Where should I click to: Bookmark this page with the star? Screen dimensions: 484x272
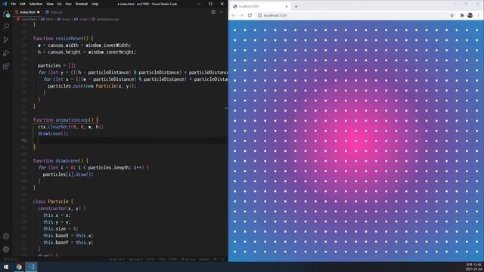pyautogui.click(x=452, y=15)
